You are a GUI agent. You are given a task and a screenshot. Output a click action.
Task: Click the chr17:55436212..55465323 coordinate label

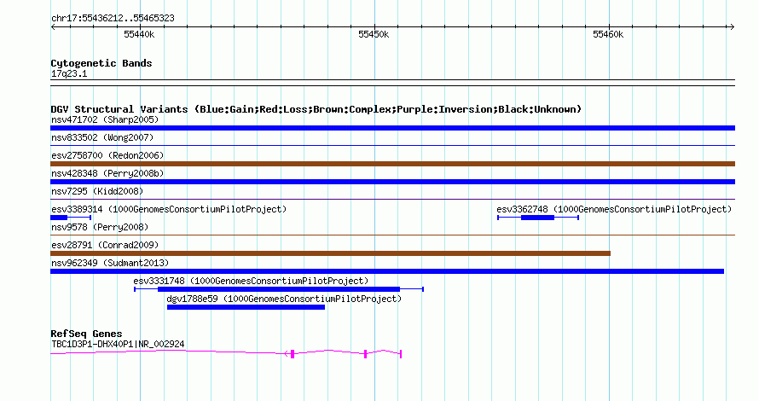(x=113, y=19)
